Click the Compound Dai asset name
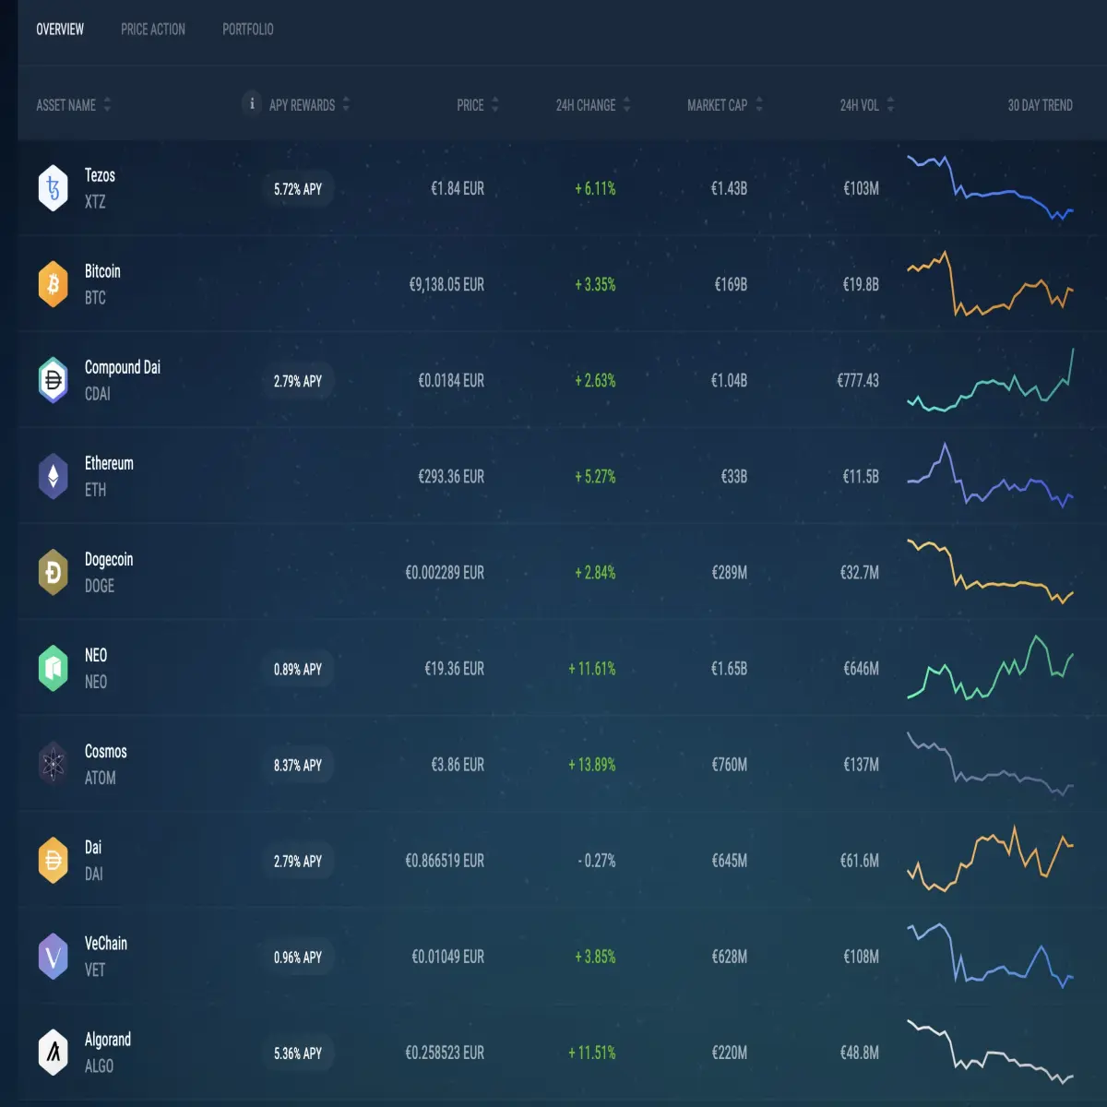Viewport: 1107px width, 1107px height. click(123, 367)
